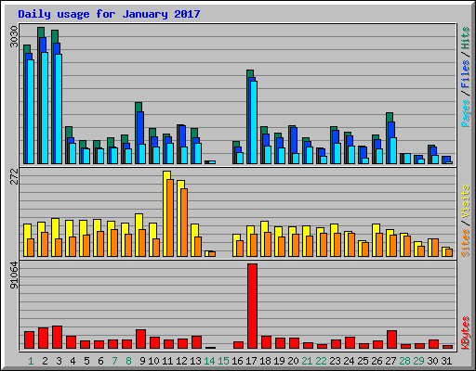Click day label 30 on the x-axis
476x371 pixels.
pyautogui.click(x=432, y=361)
